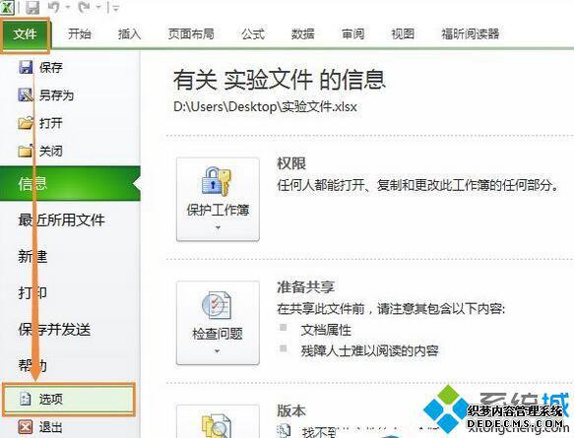Click the Save As icon
Image resolution: width=574 pixels, height=438 pixels.
(26, 94)
